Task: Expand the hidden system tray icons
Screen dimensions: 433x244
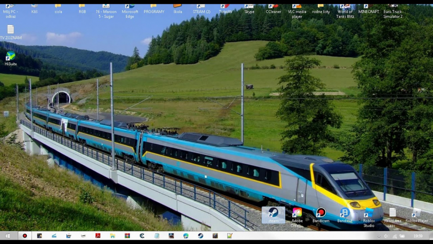Action: tap(379, 236)
